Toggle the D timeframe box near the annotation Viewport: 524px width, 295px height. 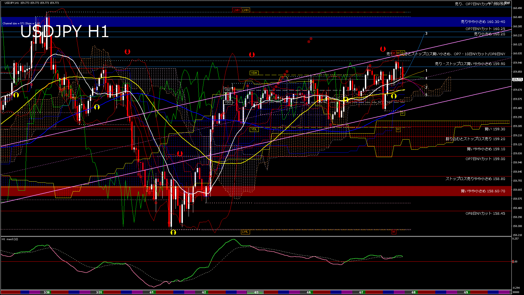[403, 53]
